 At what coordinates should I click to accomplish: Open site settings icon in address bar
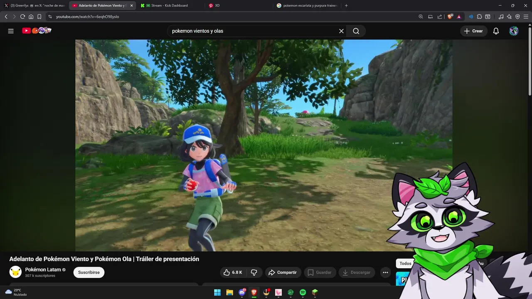50,17
